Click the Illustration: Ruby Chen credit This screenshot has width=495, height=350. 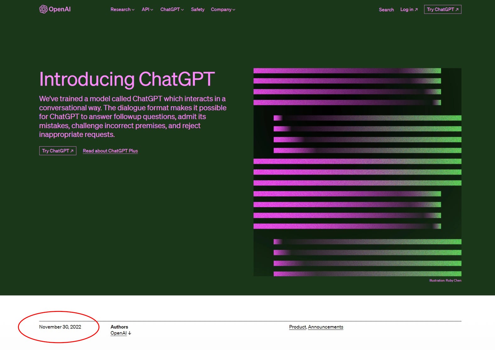445,280
